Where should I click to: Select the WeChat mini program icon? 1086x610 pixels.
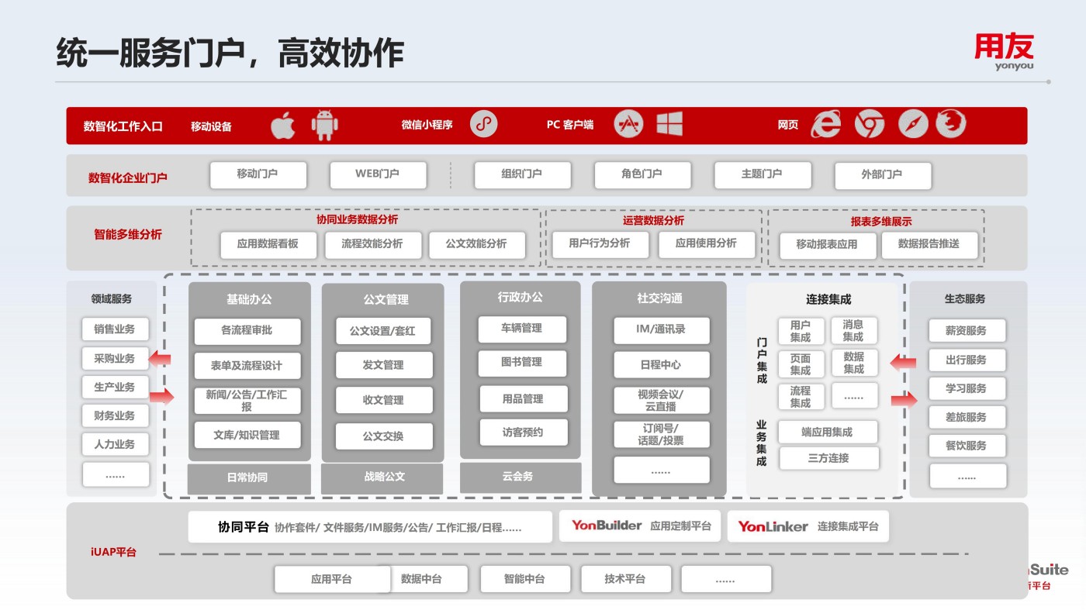(x=484, y=124)
